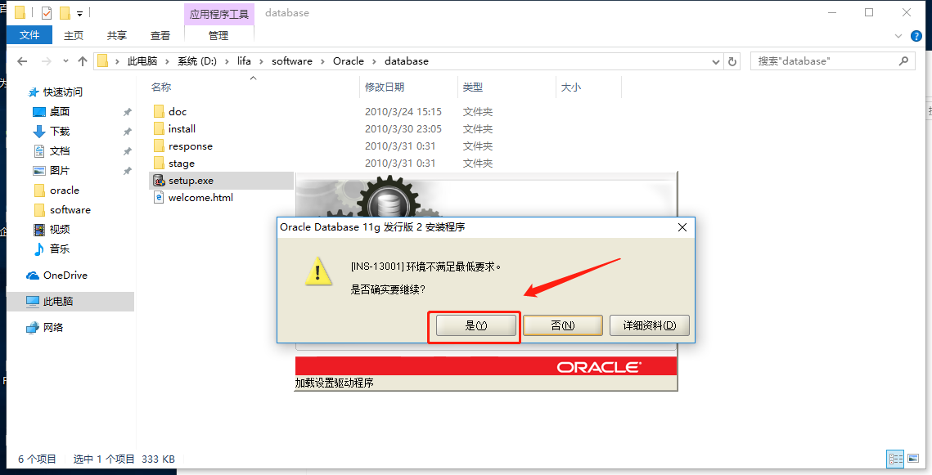Decline with the 否(N) button
Screen dimensions: 932x475
click(563, 325)
